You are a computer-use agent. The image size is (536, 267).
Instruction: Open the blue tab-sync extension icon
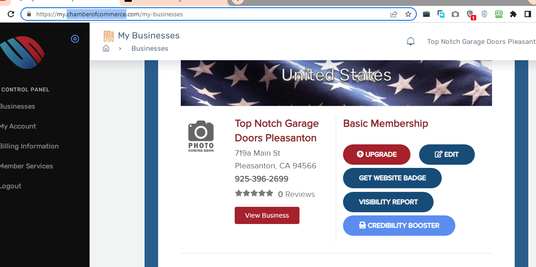tap(441, 14)
